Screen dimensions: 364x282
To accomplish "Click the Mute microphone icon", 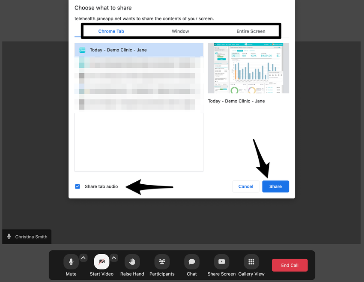I will (71, 261).
